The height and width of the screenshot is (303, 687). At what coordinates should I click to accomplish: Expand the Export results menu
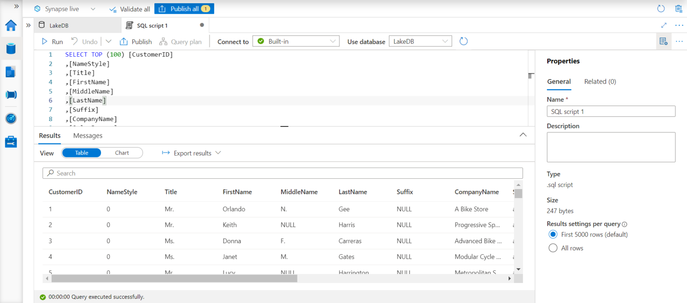coord(191,153)
